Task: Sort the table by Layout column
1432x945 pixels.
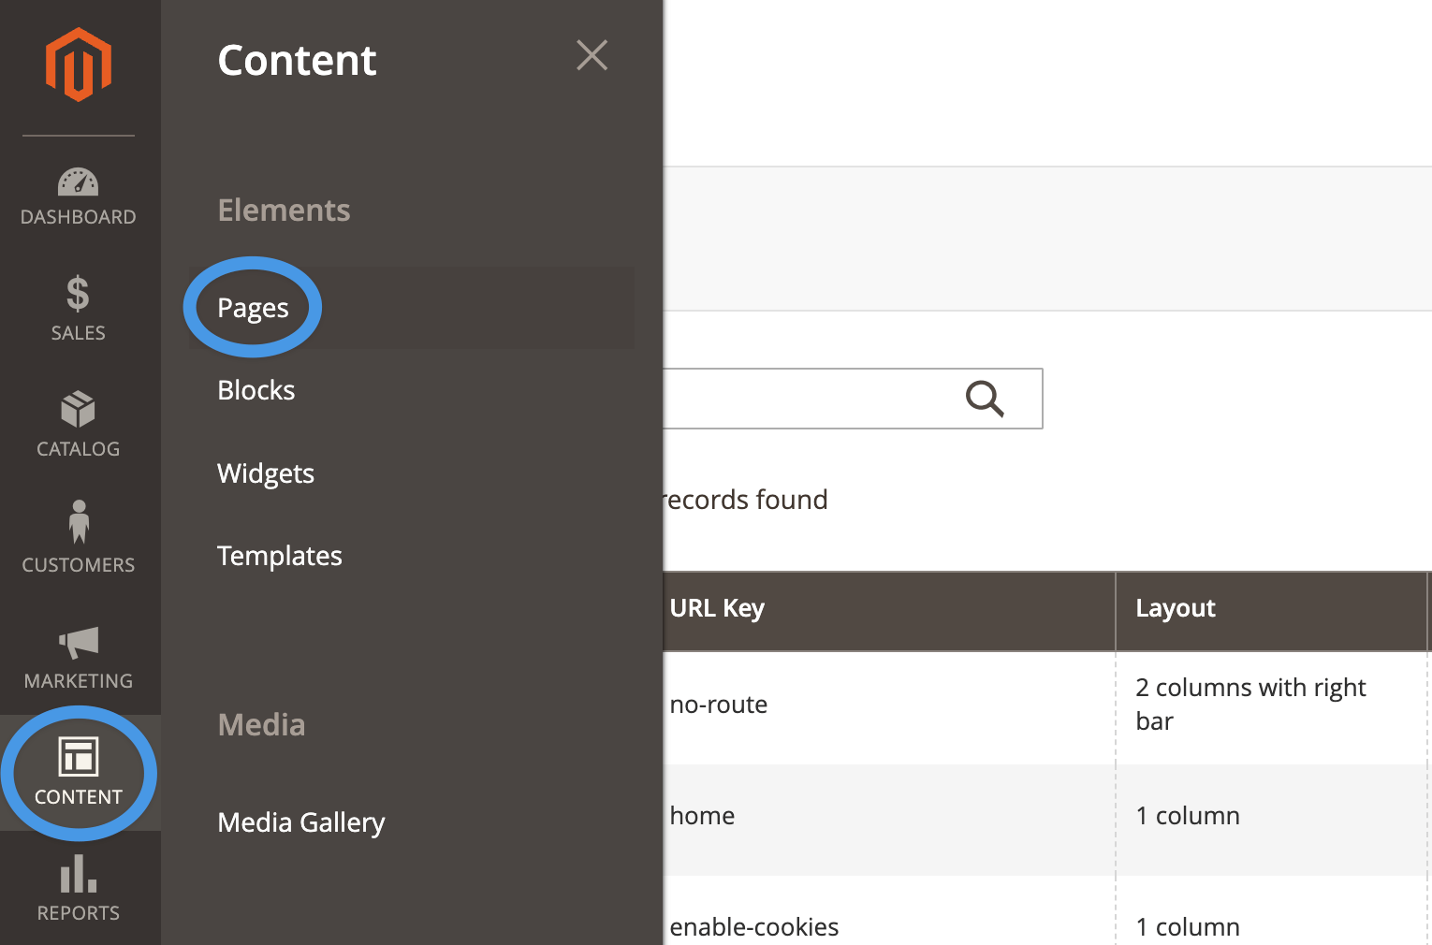Action: (x=1176, y=608)
